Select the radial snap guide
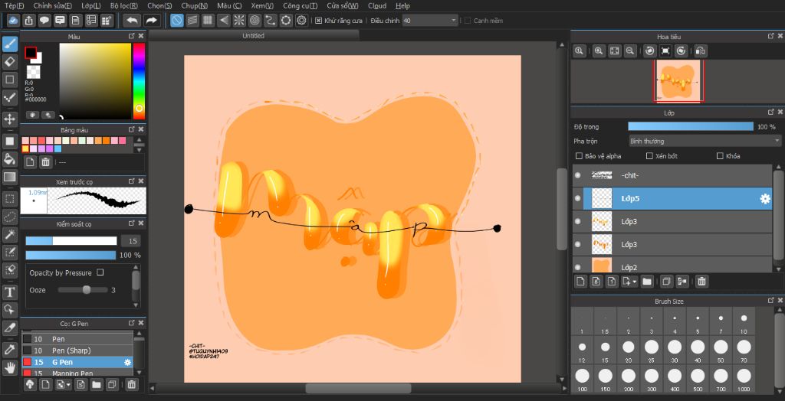This screenshot has height=401, width=785. coord(239,21)
